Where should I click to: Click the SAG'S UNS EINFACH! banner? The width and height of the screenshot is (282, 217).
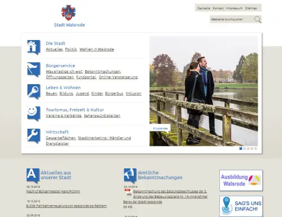(241, 206)
